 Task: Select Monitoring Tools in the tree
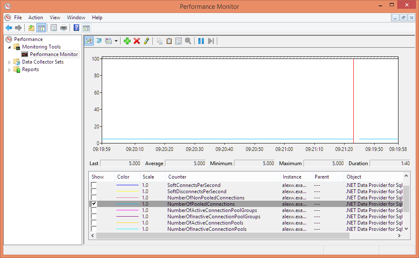pos(41,47)
